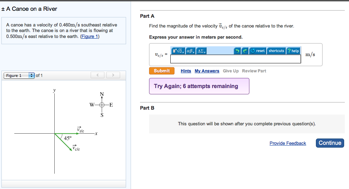This screenshot has height=189, width=349.
Task: Click Provide Feedback
Action: (288, 143)
